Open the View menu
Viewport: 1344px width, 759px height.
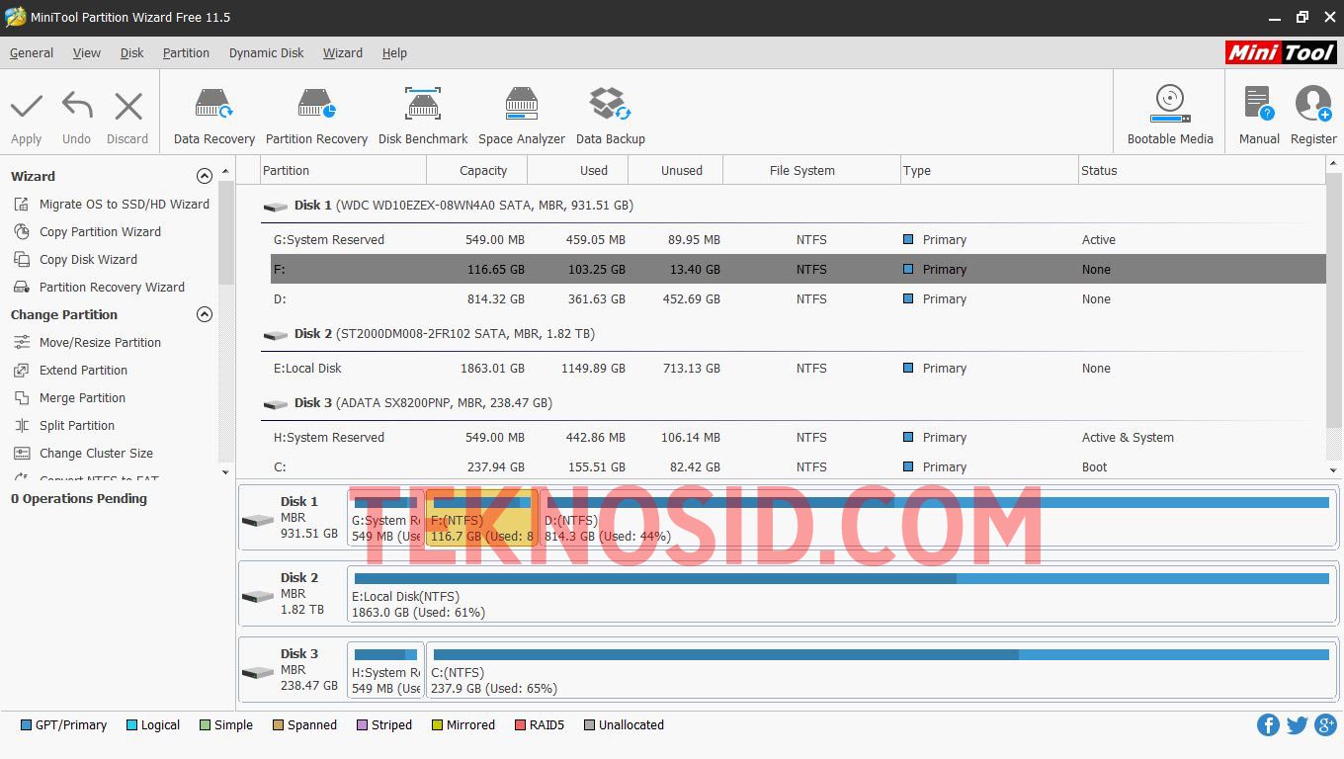[87, 53]
